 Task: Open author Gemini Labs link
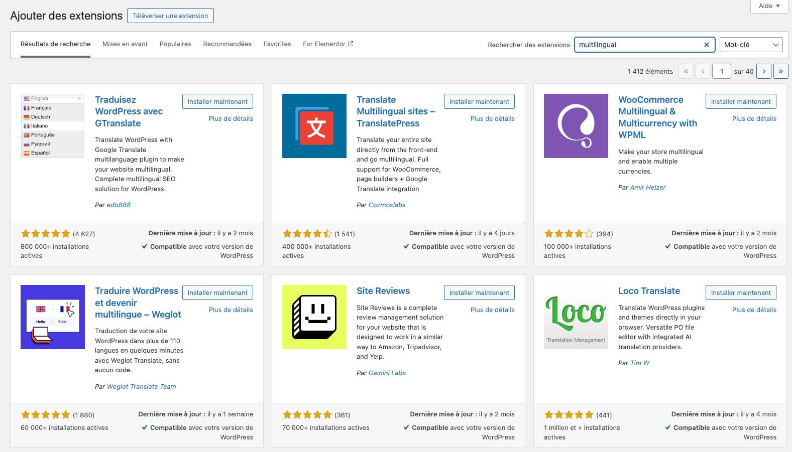point(387,373)
